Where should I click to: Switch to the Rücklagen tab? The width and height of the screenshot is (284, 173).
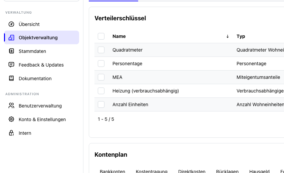point(227,171)
